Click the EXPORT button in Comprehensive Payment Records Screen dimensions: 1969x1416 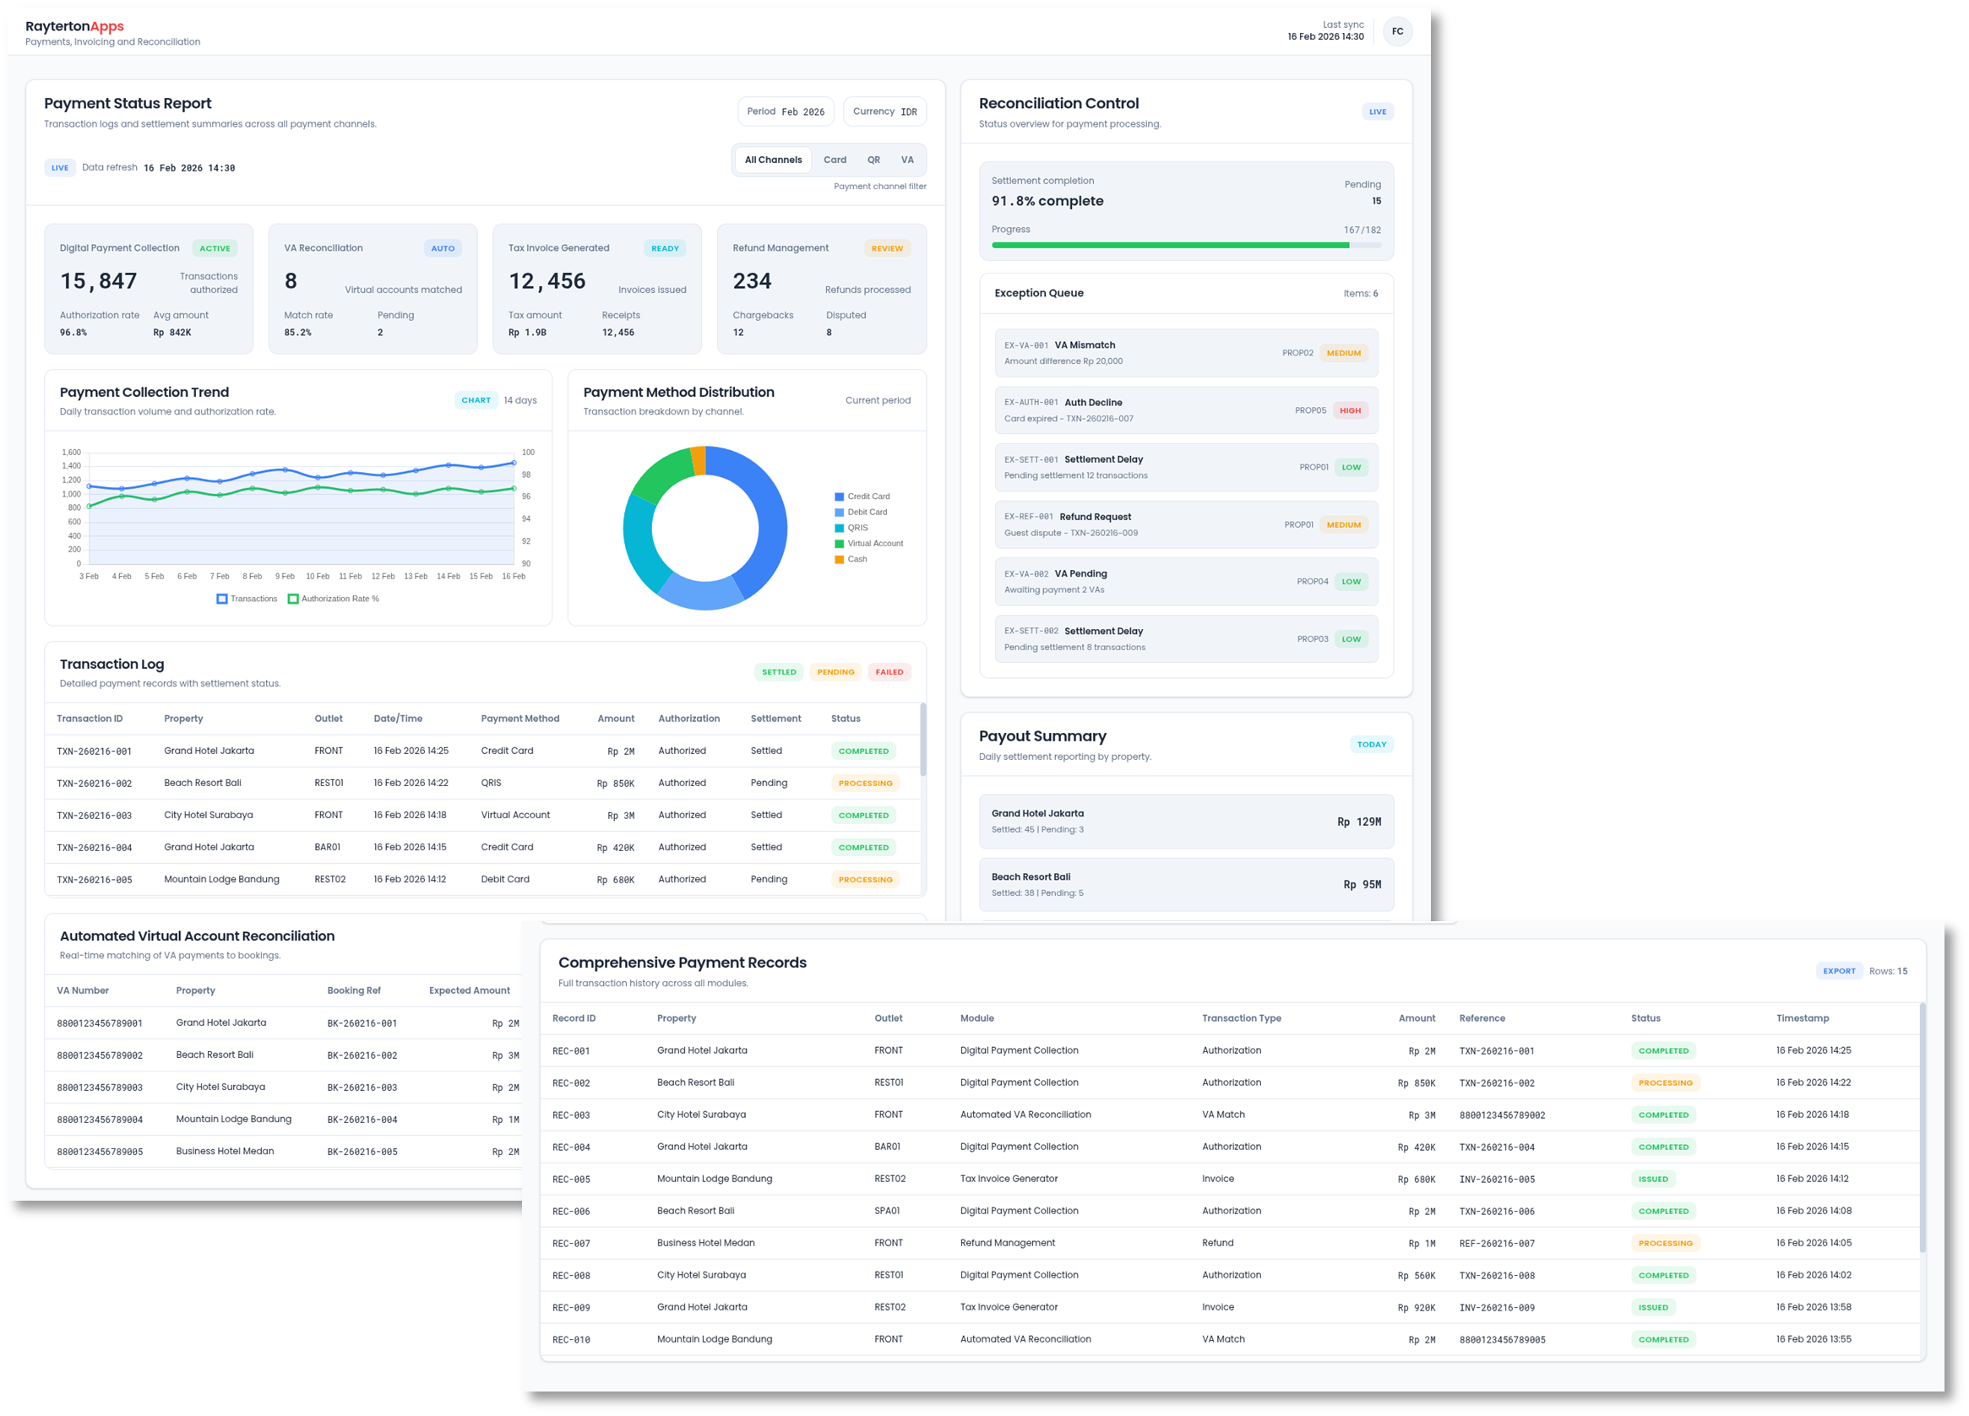pyautogui.click(x=1840, y=971)
